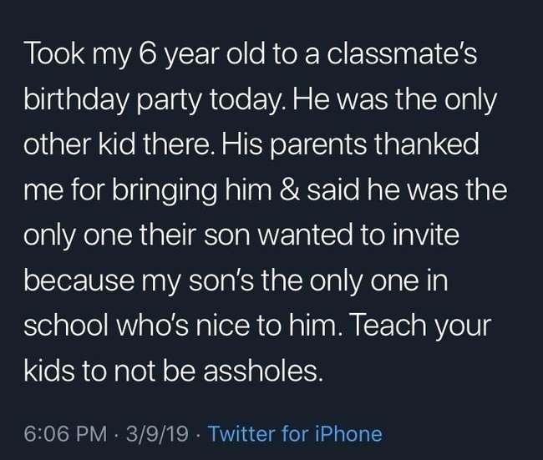Image resolution: width=543 pixels, height=460 pixels.
Task: Click the phrase "birthday party today"
Action: tap(152, 101)
